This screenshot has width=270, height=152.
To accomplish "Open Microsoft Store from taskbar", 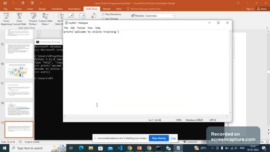I will pos(100,148).
